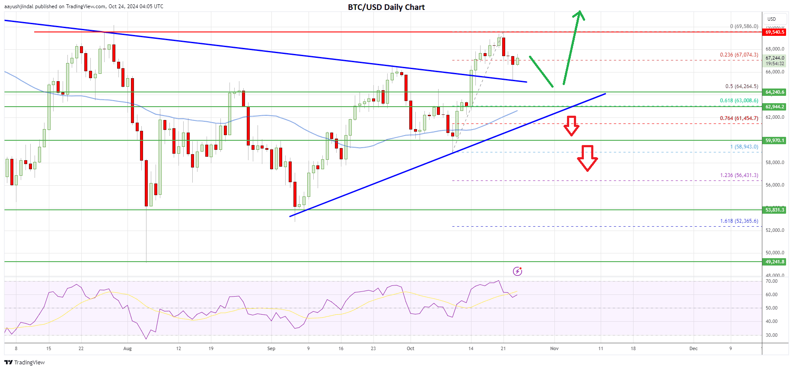Click the 68,000.0 price axis tick

(x=775, y=49)
